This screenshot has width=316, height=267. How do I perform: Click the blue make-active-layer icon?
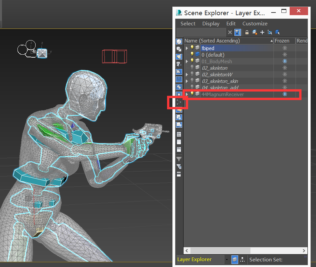coord(277,32)
